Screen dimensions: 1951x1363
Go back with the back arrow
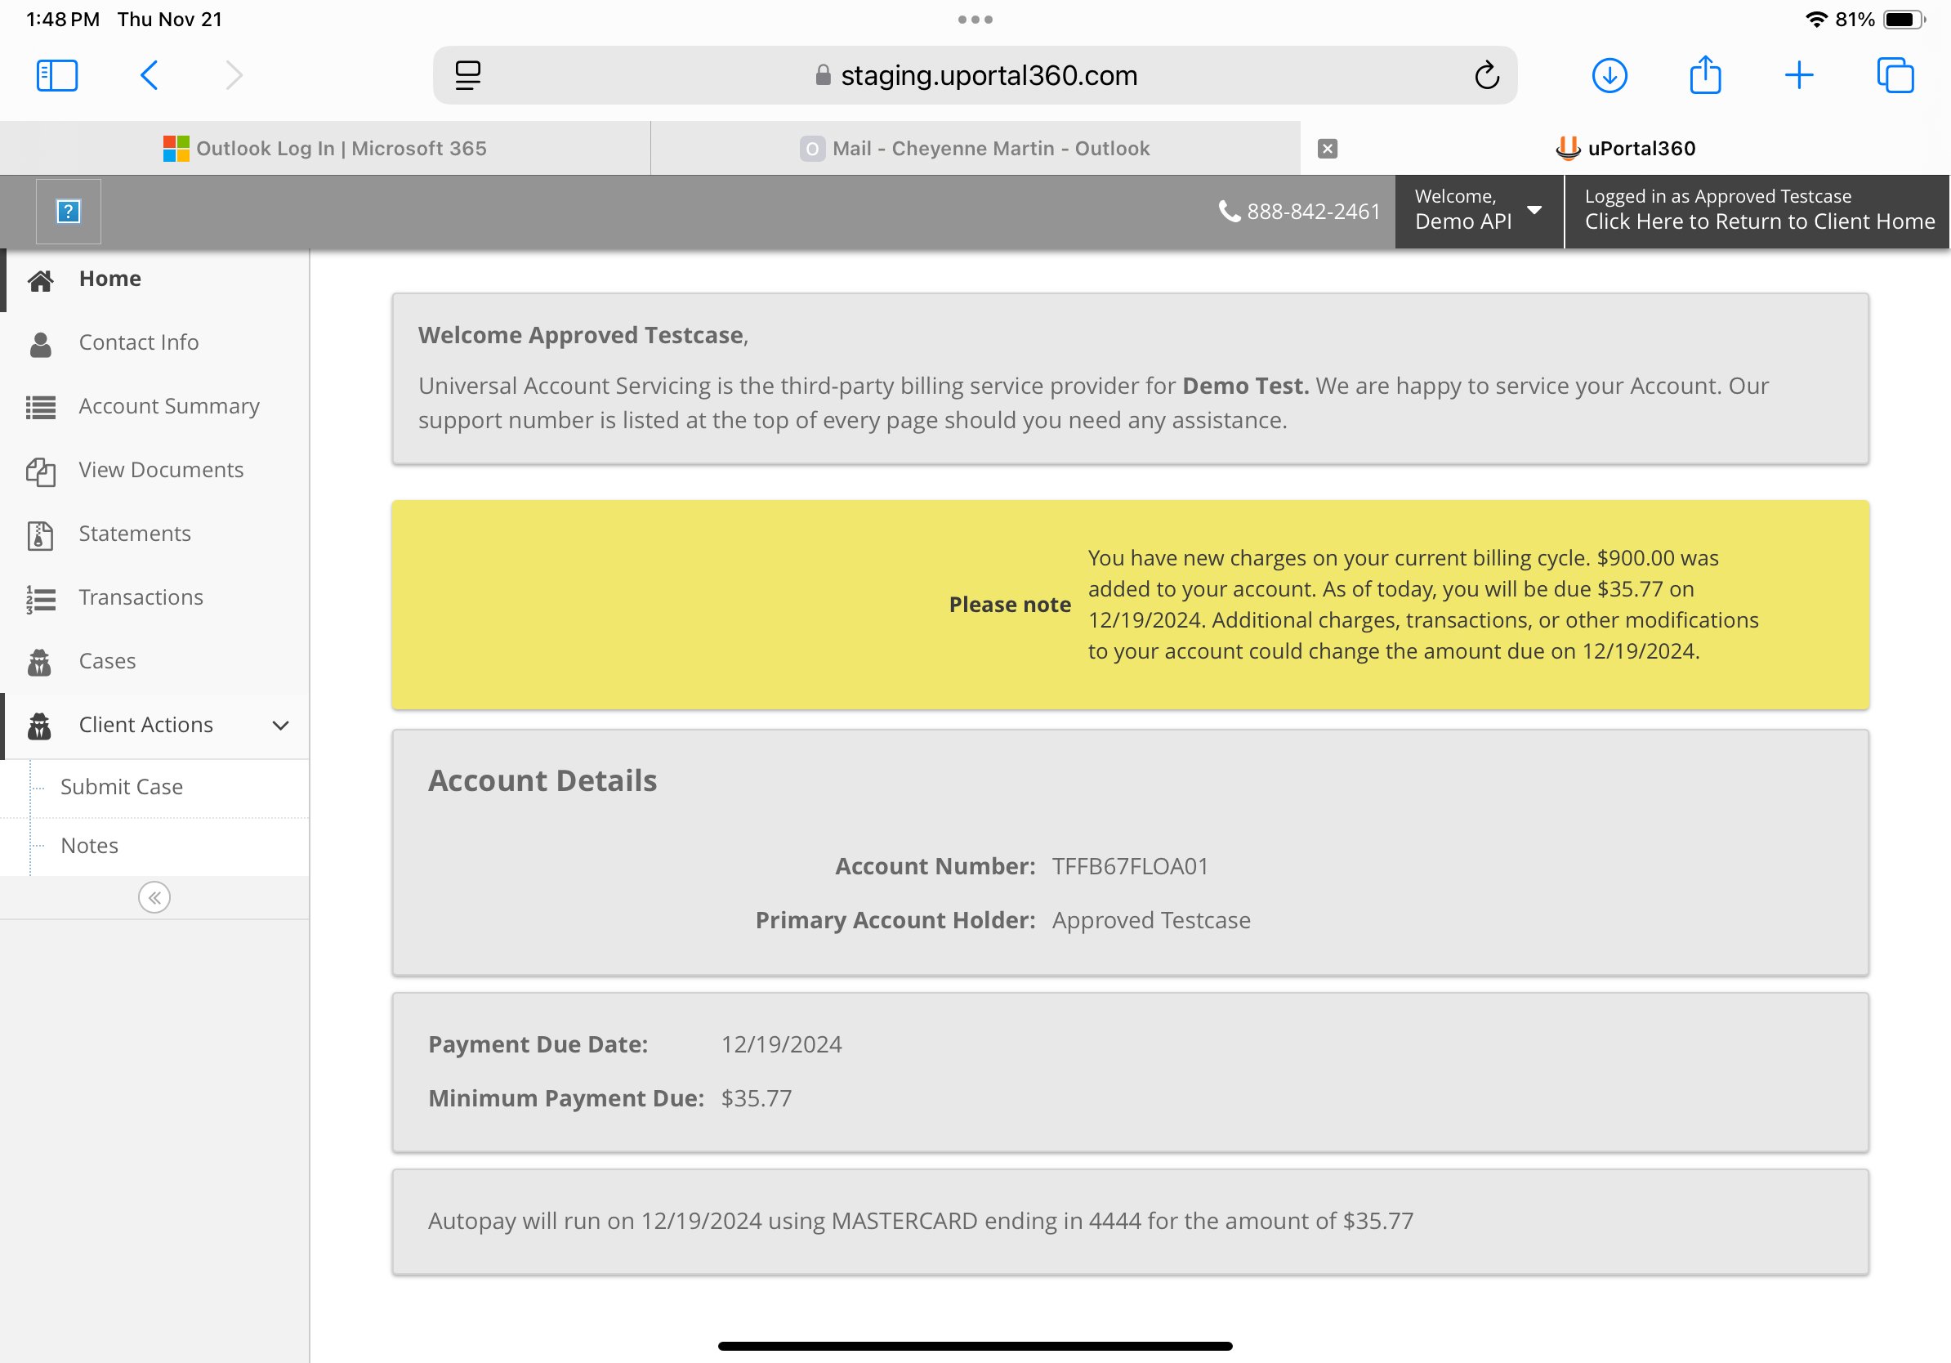click(x=149, y=76)
